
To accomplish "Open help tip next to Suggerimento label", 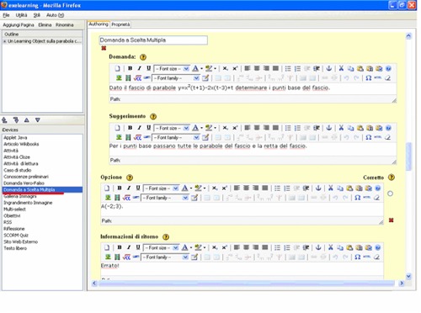I will pyautogui.click(x=153, y=116).
